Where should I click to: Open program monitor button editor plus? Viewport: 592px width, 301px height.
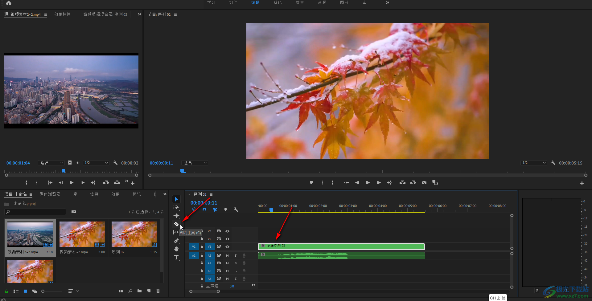pyautogui.click(x=582, y=183)
